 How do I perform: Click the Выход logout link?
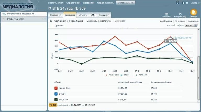pos(194,3)
